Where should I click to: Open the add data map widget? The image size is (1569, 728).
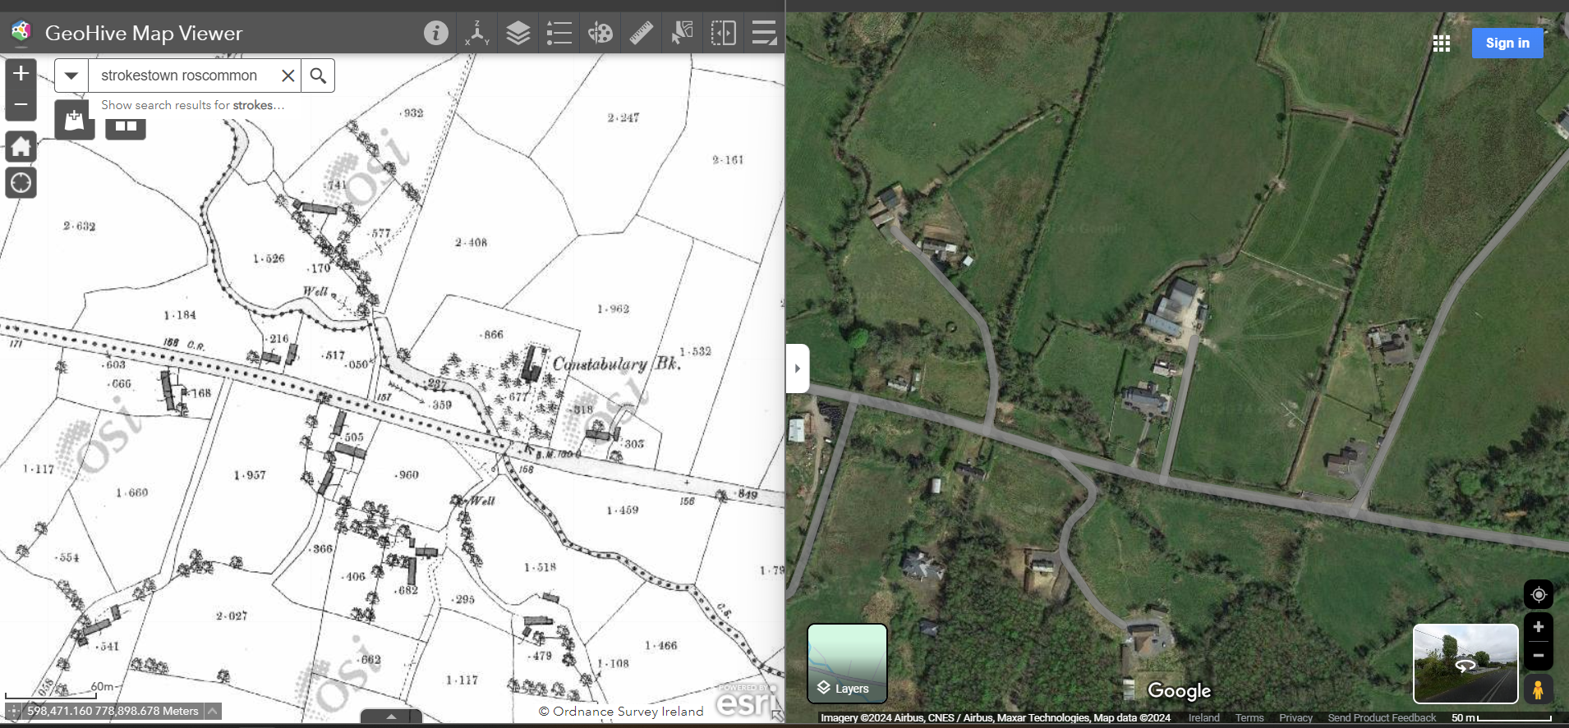click(x=75, y=120)
